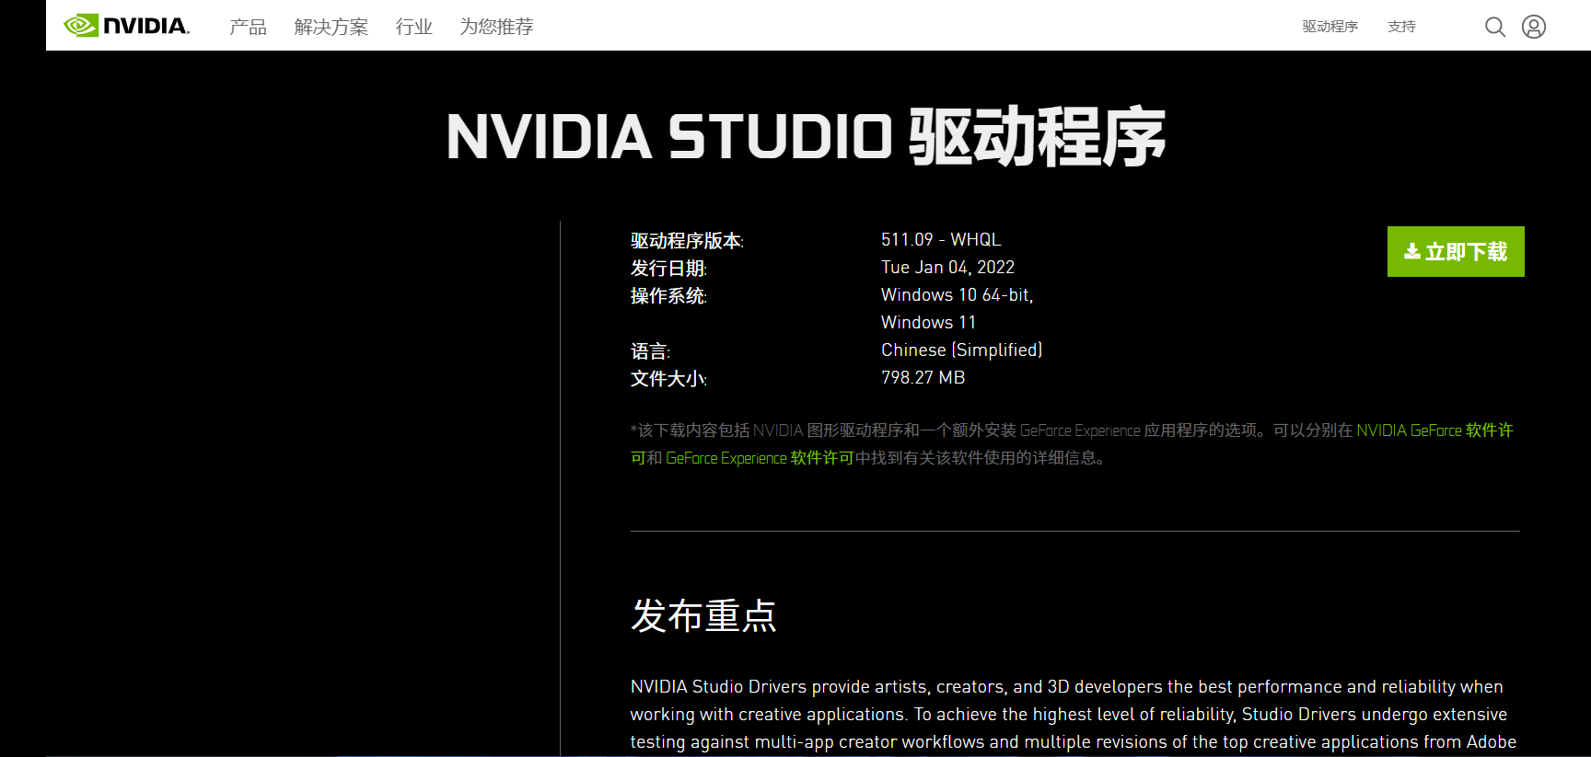Click the 驱动程序版本 label
The image size is (1591, 757).
pyautogui.click(x=687, y=241)
